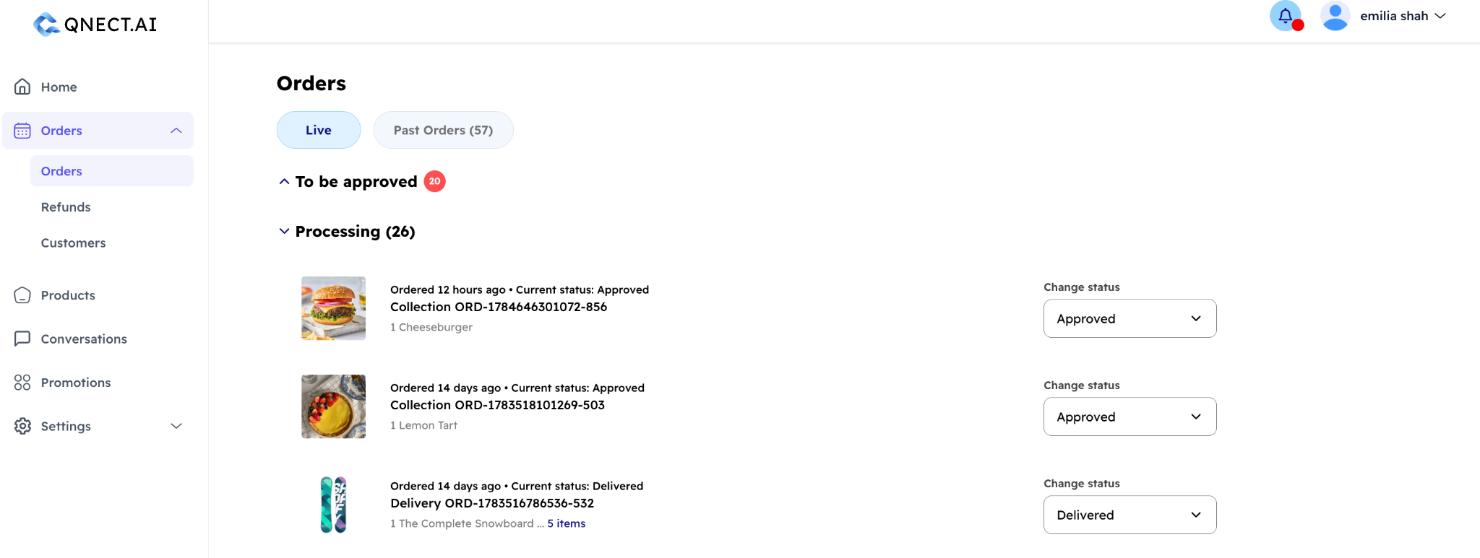Viewport: 1480px width, 558px height.
Task: Switch to the Past Orders (57) tab
Action: click(443, 130)
